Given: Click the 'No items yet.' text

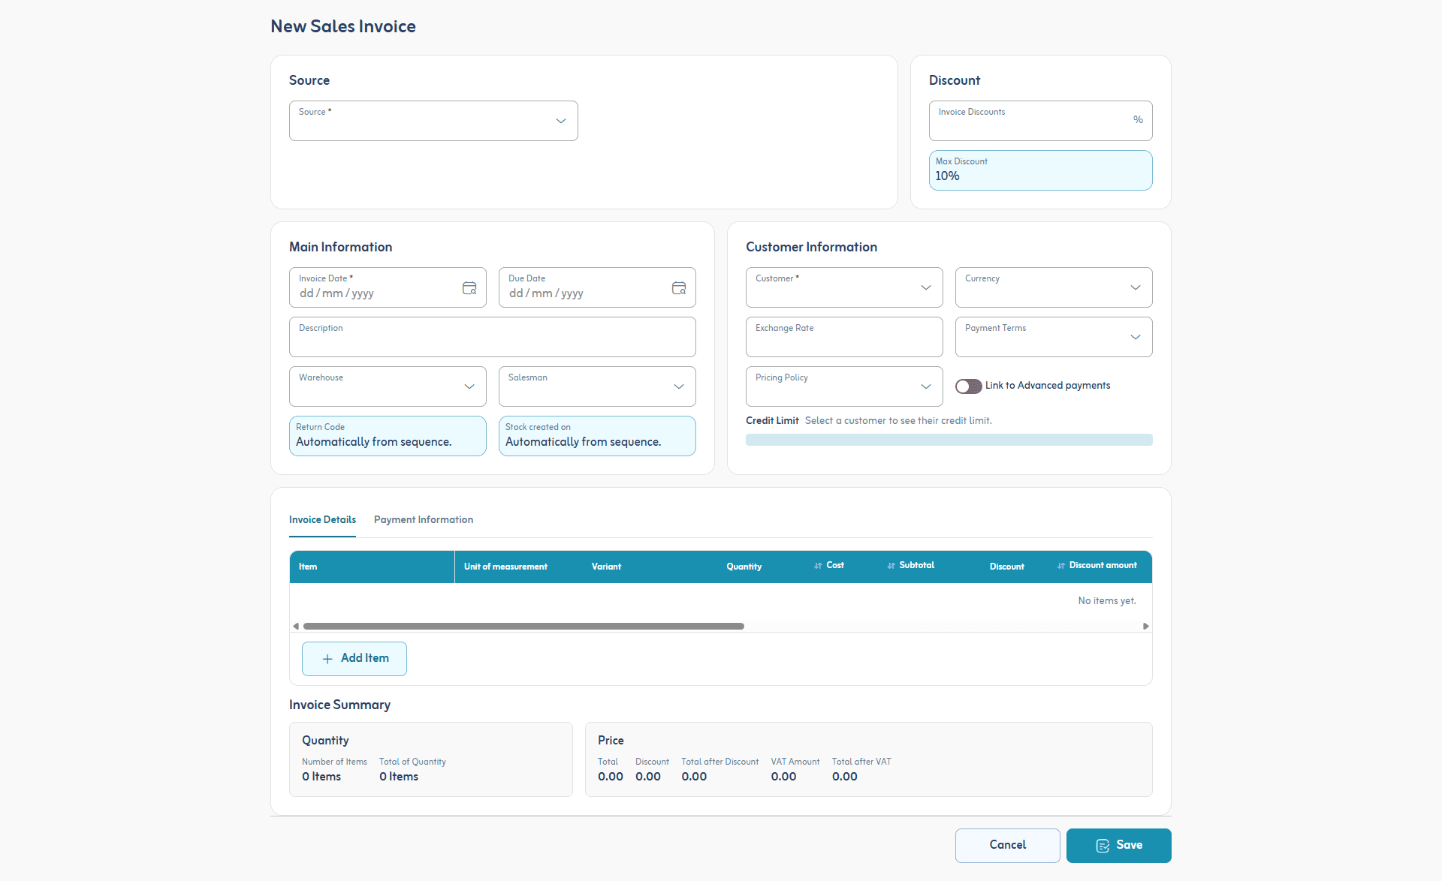Looking at the screenshot, I should pyautogui.click(x=1107, y=601).
